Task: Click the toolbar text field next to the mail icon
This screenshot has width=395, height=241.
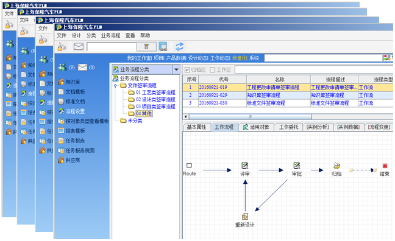Action: (112, 47)
